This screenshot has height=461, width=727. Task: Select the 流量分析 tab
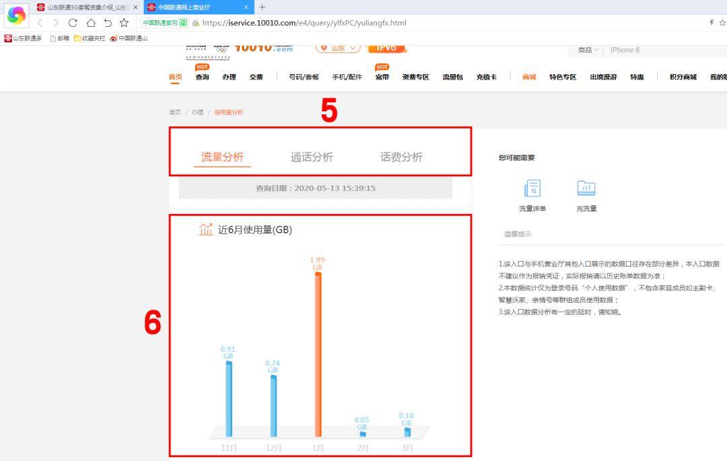point(222,157)
